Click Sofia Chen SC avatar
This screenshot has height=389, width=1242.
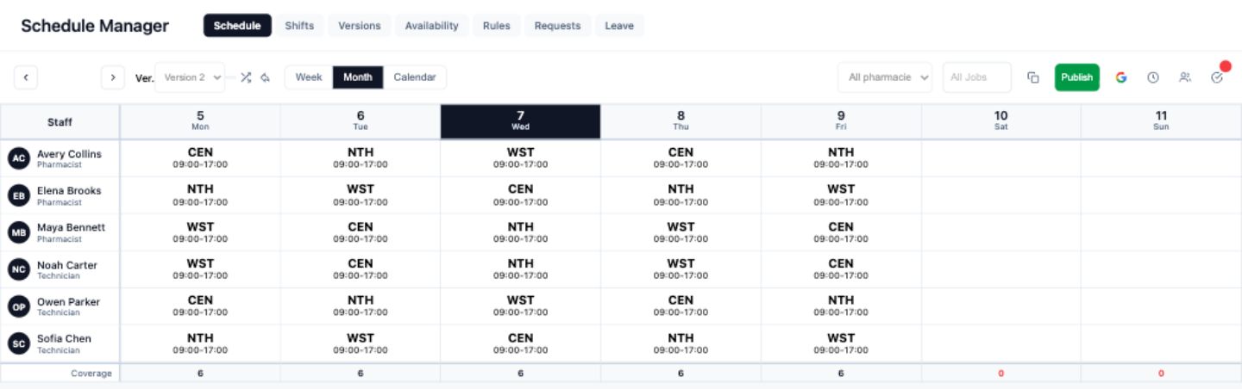tap(19, 343)
